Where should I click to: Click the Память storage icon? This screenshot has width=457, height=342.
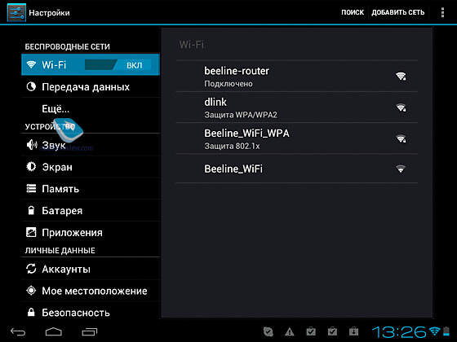coord(31,188)
